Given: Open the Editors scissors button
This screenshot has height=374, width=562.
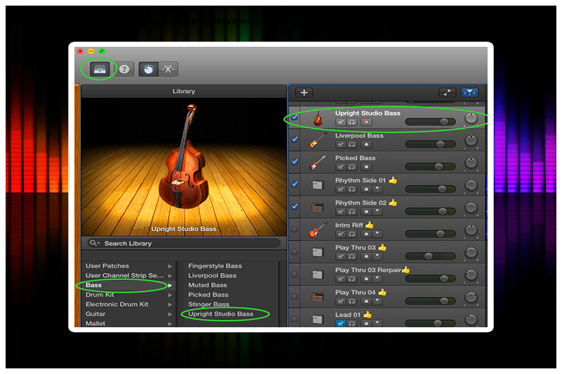Looking at the screenshot, I should [x=168, y=69].
